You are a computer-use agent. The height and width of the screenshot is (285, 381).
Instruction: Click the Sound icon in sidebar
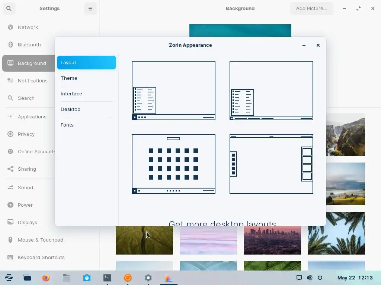point(10,187)
